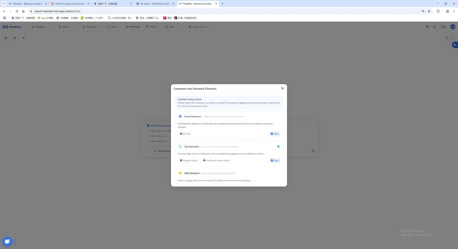This screenshot has width=458, height=249.
Task: Click the Install Extension link in the header
Action: coord(198,27)
